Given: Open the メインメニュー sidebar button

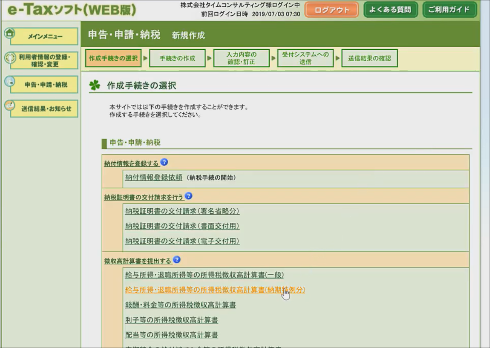Looking at the screenshot, I should (44, 36).
